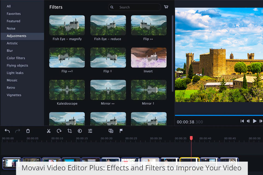Select the All filter category
The image size is (263, 175).
9,6
